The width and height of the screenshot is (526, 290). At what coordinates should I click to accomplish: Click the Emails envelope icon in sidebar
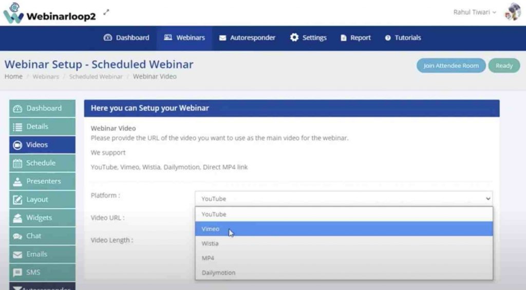coord(17,255)
